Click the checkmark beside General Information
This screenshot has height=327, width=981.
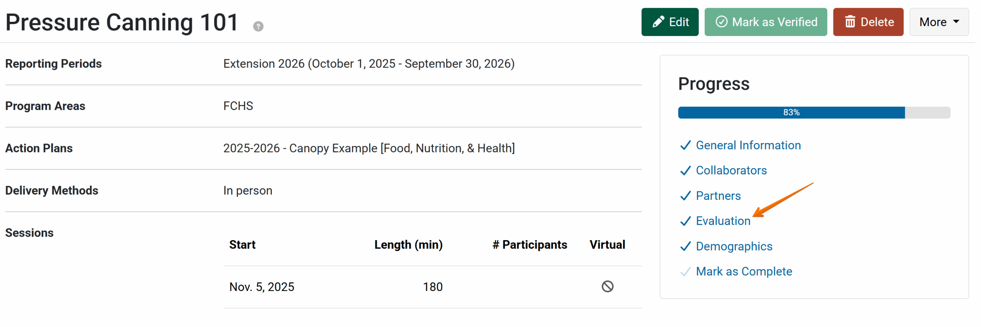[x=685, y=146]
